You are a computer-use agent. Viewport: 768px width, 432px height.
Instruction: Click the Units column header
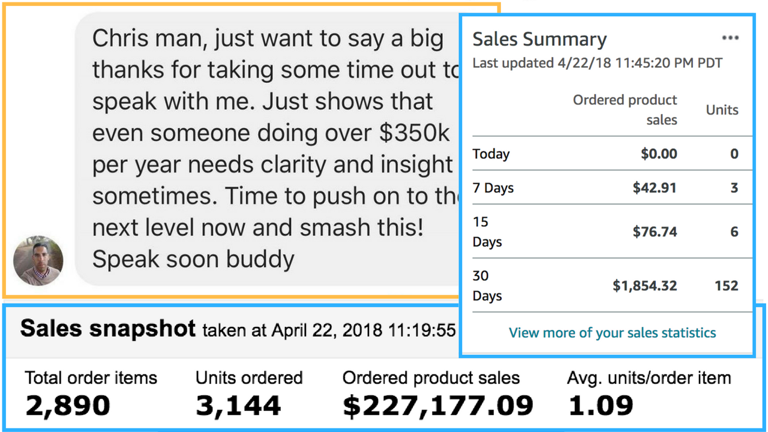point(722,110)
